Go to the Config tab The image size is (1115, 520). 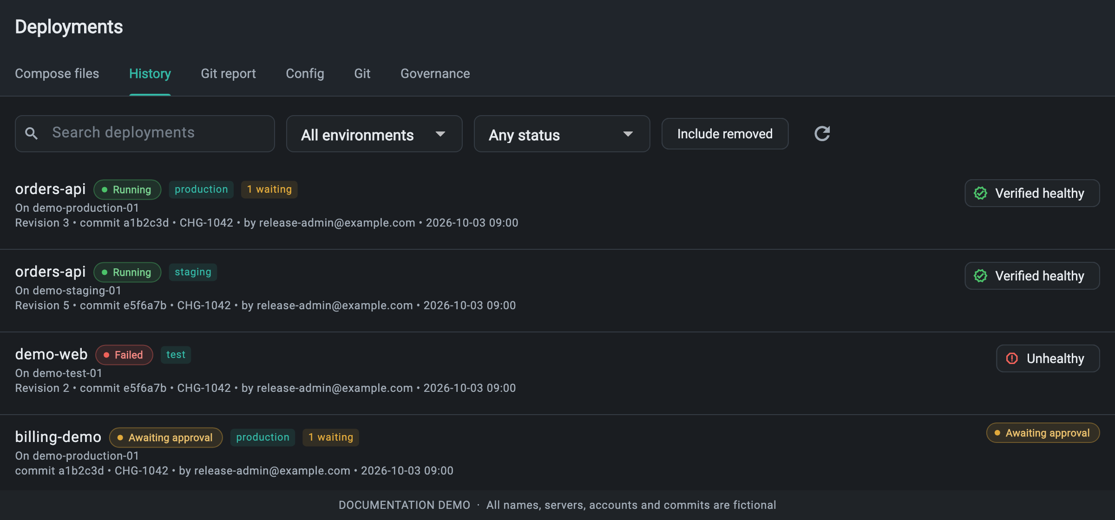point(305,73)
